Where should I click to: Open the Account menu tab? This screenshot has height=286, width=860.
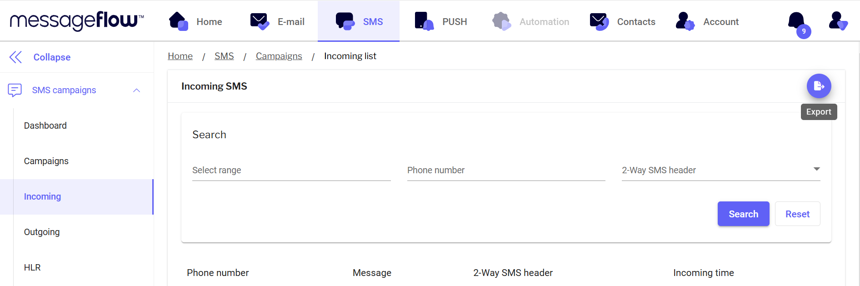click(x=707, y=21)
